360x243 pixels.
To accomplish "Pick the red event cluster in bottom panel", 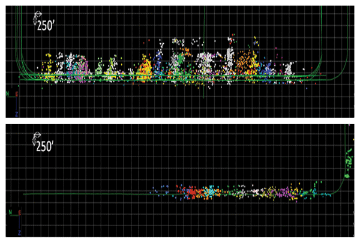I will point(193,192).
